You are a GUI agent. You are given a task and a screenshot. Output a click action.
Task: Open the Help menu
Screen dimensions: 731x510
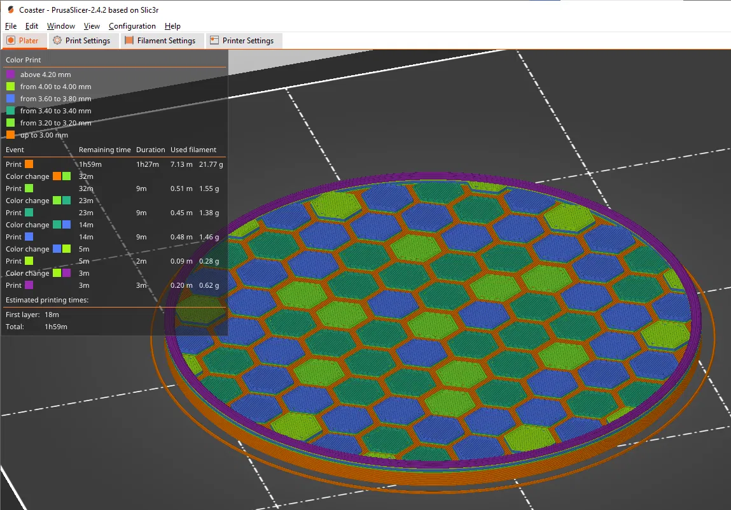coord(172,26)
